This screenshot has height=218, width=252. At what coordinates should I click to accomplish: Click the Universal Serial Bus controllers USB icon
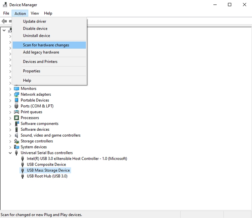16,153
